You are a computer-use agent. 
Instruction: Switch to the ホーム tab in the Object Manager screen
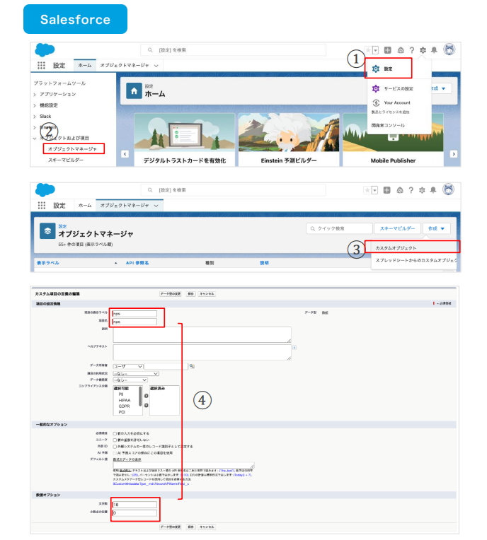[x=85, y=206]
